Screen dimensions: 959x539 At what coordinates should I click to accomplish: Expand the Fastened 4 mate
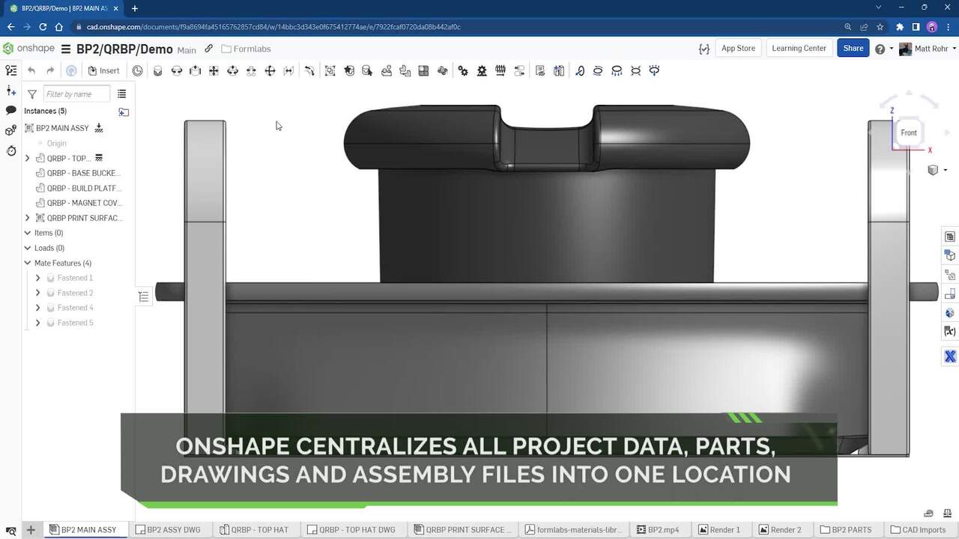pyautogui.click(x=37, y=308)
